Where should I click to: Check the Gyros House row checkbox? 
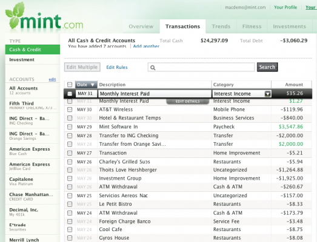click(70, 238)
